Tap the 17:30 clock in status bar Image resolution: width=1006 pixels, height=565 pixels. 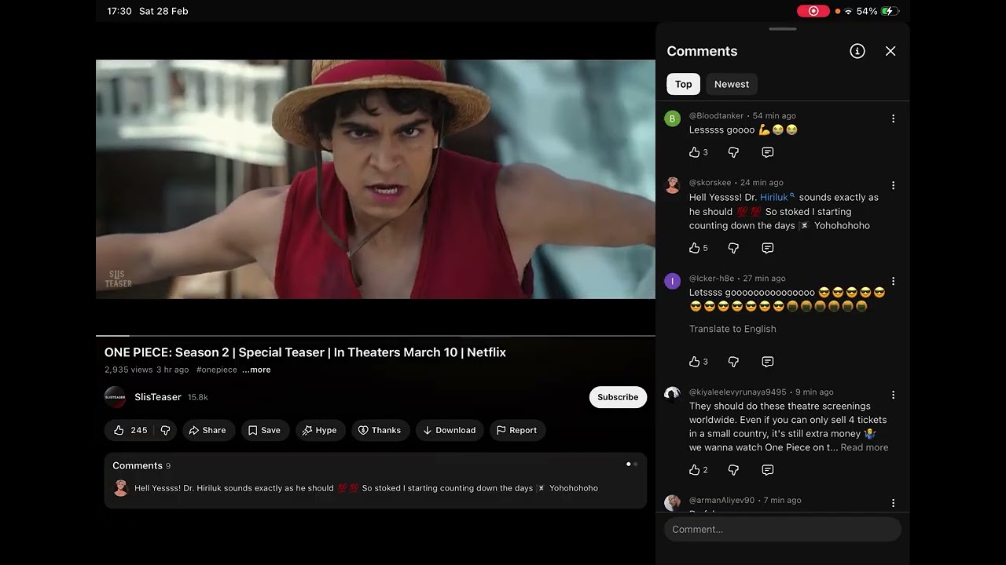pos(119,11)
